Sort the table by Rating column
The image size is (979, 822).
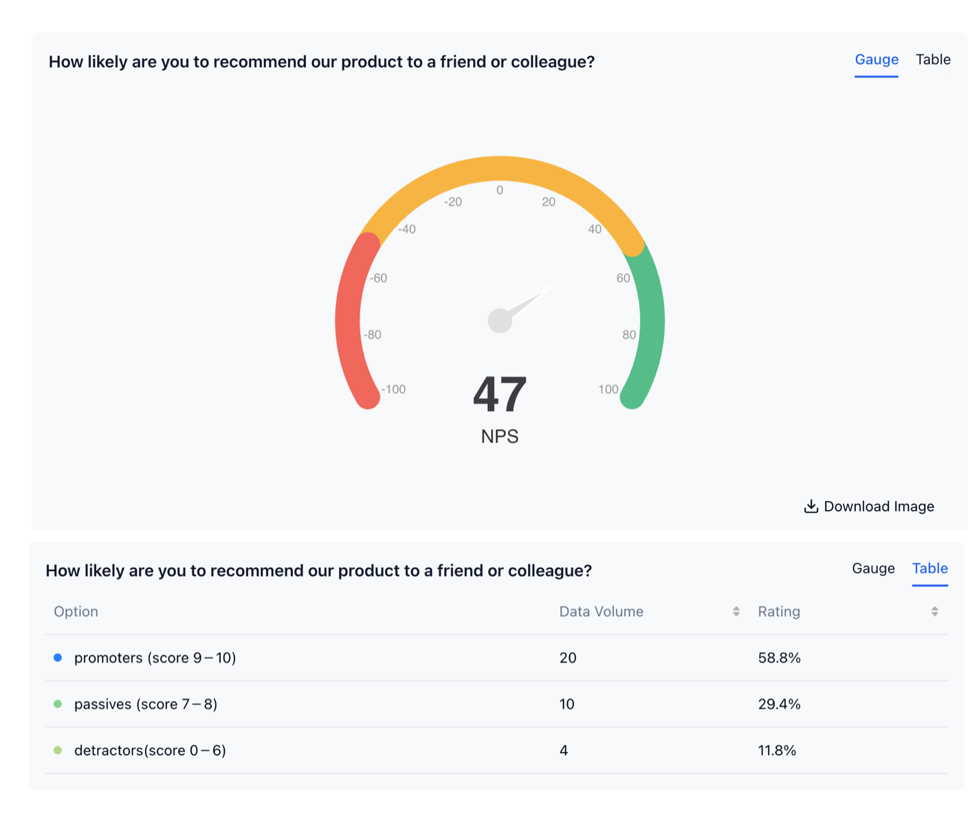coord(779,611)
